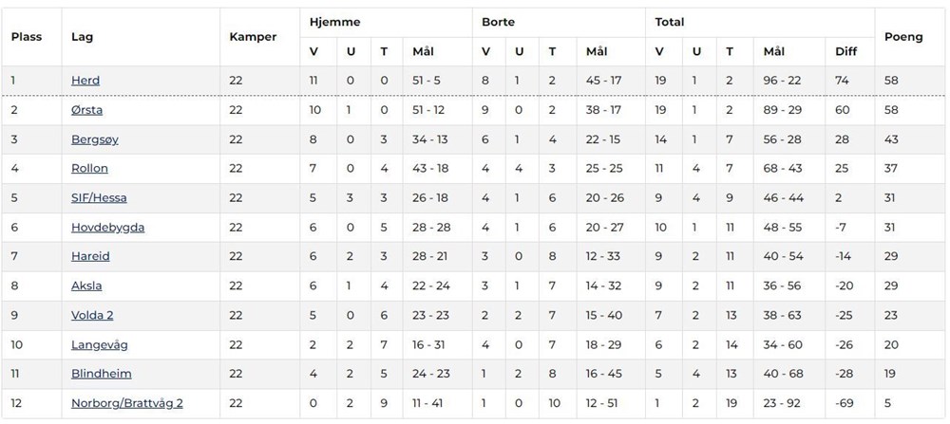Click the Borte header group

[499, 22]
